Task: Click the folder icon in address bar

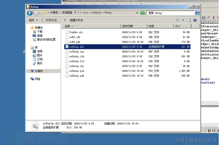Action: [x=44, y=13]
